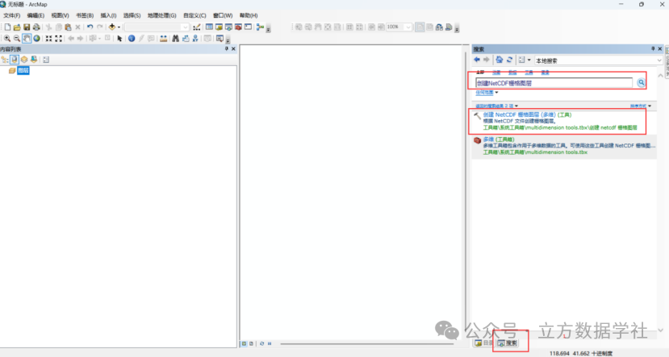Open the 插入(I) menu

click(x=108, y=15)
